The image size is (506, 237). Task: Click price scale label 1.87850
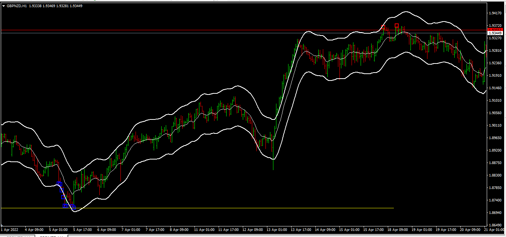(x=495, y=188)
